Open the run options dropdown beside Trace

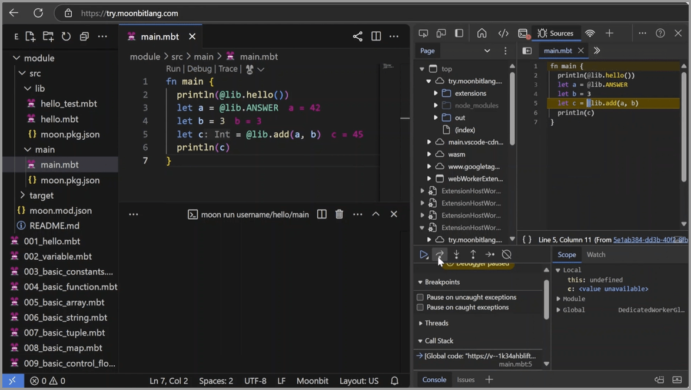point(261,69)
